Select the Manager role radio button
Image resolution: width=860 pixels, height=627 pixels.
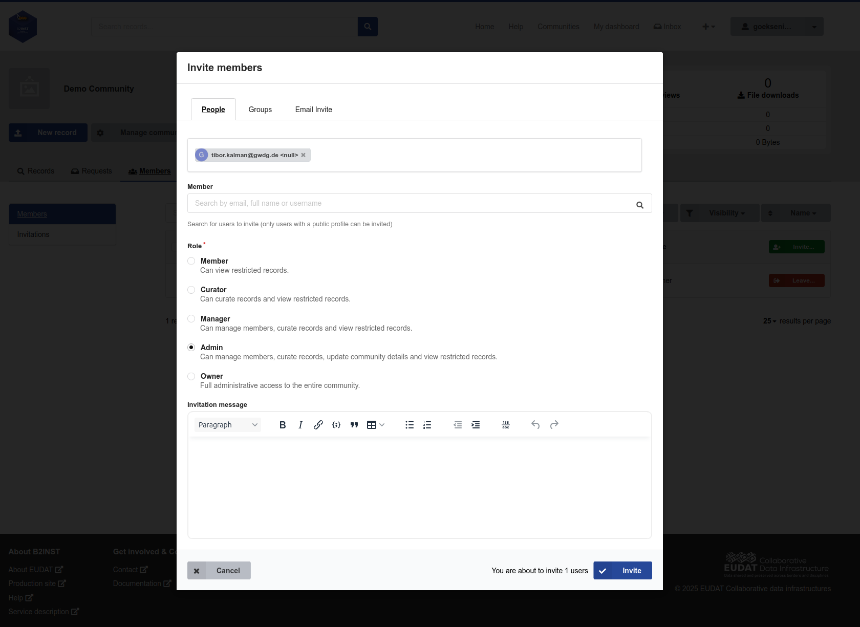(191, 318)
